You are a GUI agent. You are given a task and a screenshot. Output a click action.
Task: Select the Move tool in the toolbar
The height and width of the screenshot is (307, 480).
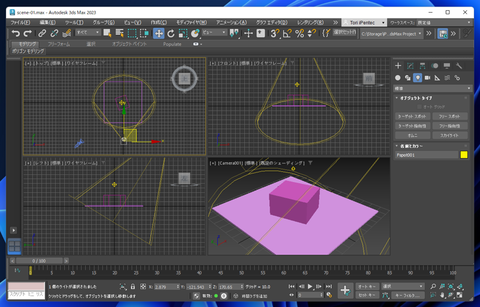click(x=158, y=34)
